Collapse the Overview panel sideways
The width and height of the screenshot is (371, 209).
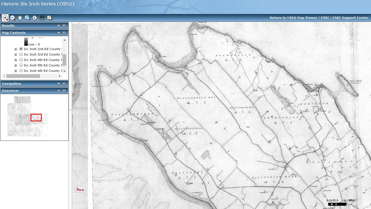[64, 90]
